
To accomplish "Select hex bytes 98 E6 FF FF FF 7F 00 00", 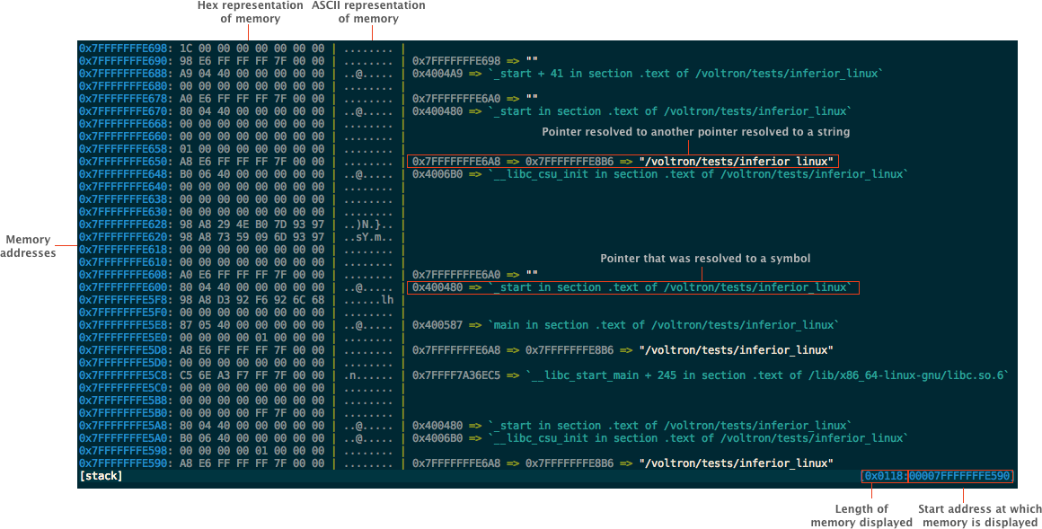I will 252,61.
